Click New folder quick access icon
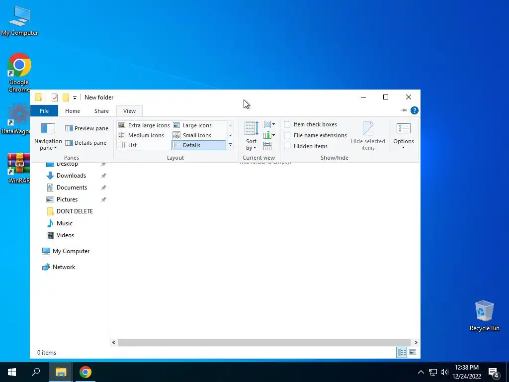The width and height of the screenshot is (509, 382). [x=66, y=97]
